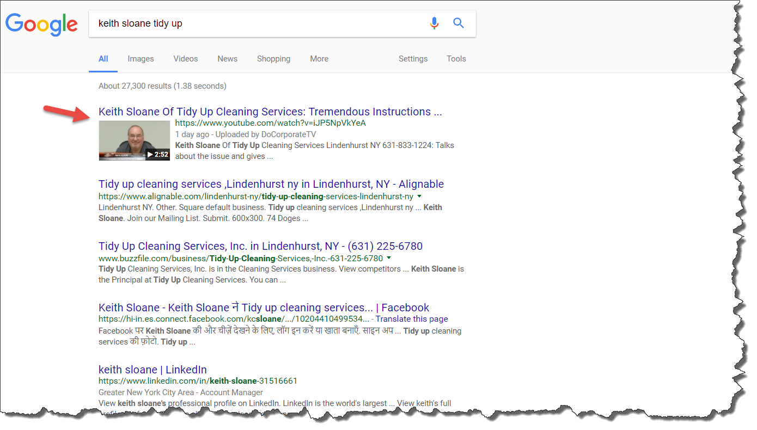
Task: Click the Google logo
Action: pyautogui.click(x=41, y=24)
